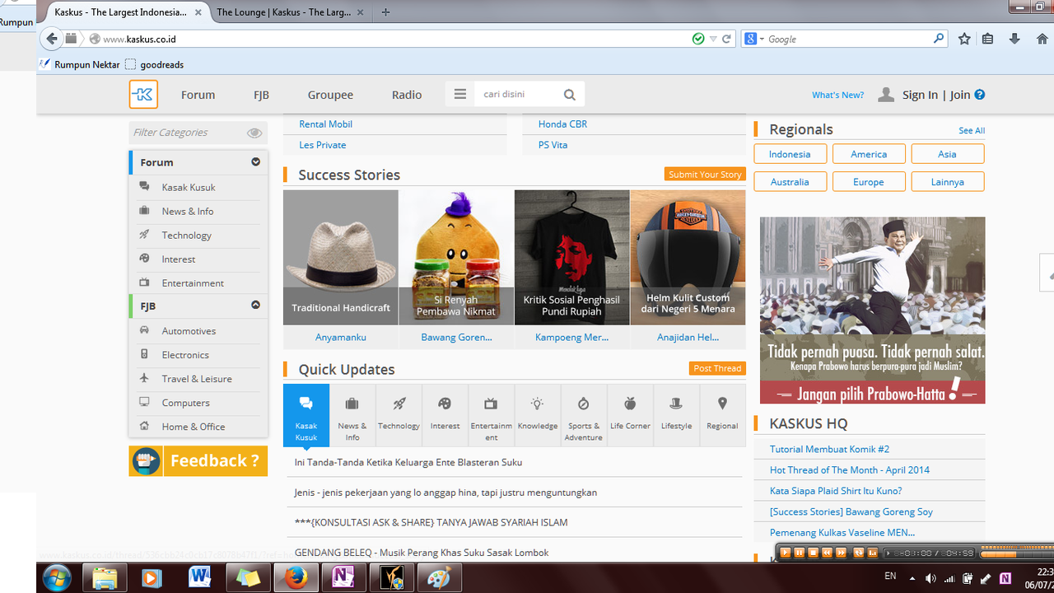
Task: Click the 'cari disini' search field
Action: point(516,94)
